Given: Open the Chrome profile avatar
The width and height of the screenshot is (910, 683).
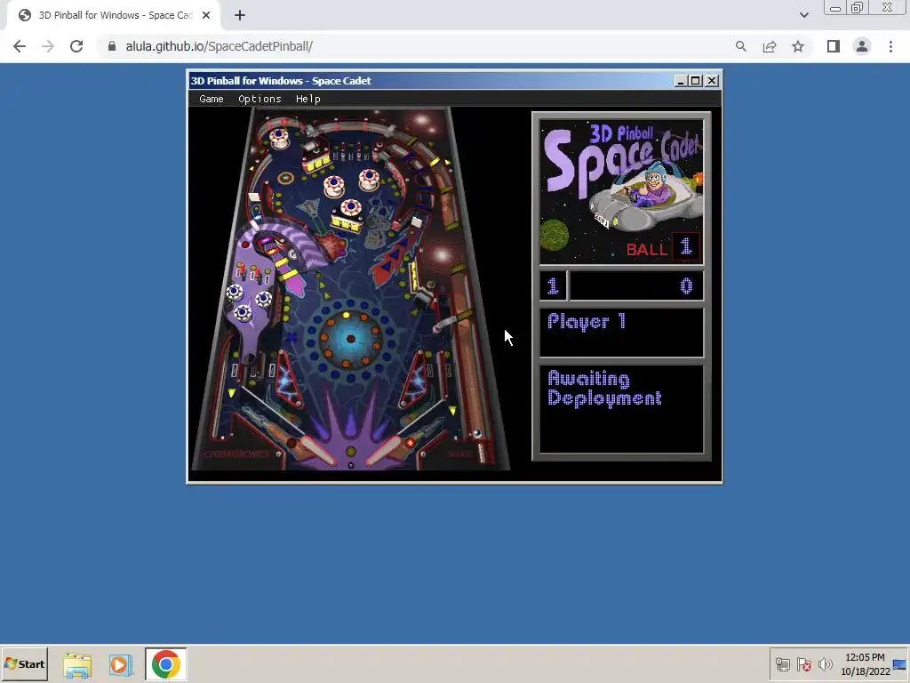Looking at the screenshot, I should (x=862, y=46).
